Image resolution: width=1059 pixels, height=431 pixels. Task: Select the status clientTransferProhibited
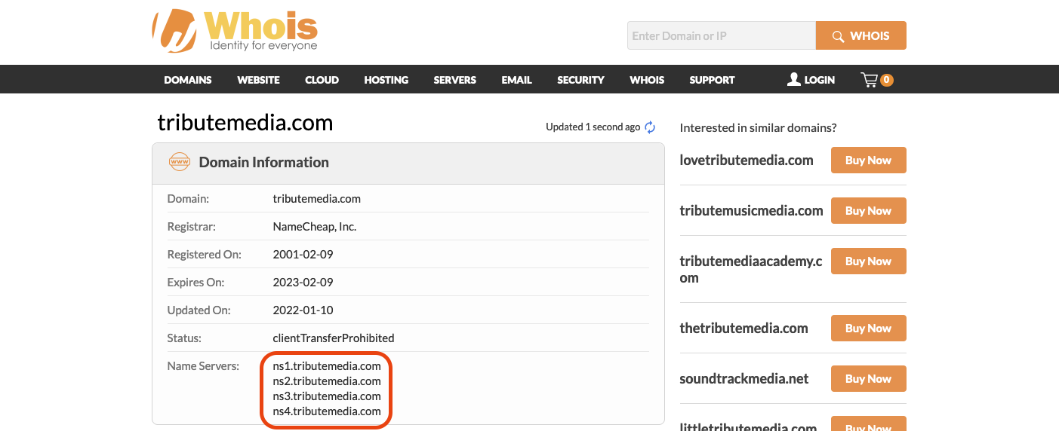pyautogui.click(x=333, y=338)
